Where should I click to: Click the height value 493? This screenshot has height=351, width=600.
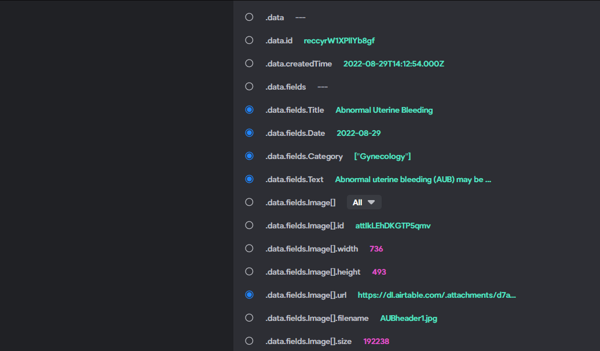[x=379, y=272]
